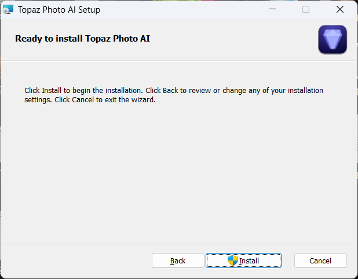This screenshot has width=358, height=279.
Task: Close the setup wizard window
Action: (340, 9)
